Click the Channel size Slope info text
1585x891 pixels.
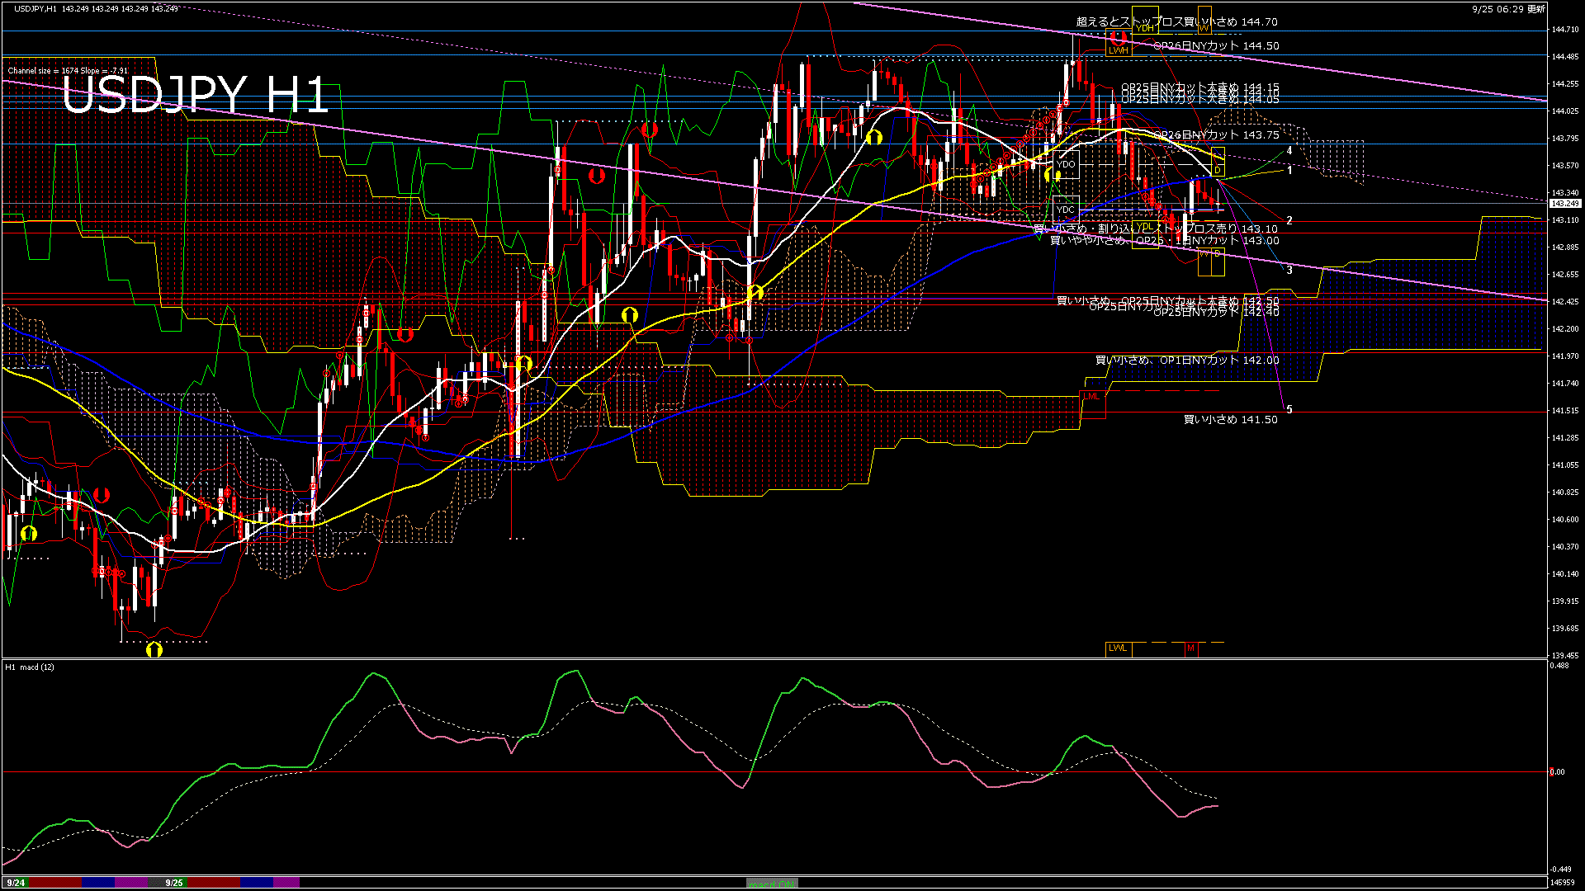pyautogui.click(x=68, y=71)
